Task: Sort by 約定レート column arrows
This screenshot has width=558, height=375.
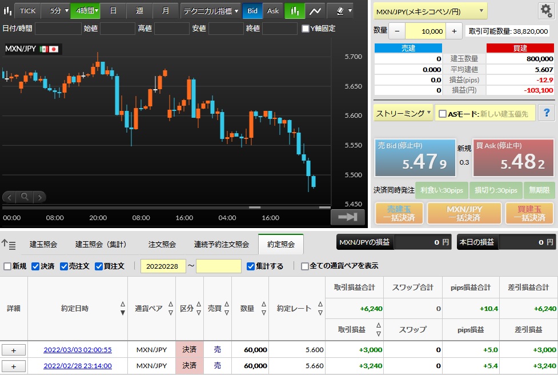Action: (320, 309)
